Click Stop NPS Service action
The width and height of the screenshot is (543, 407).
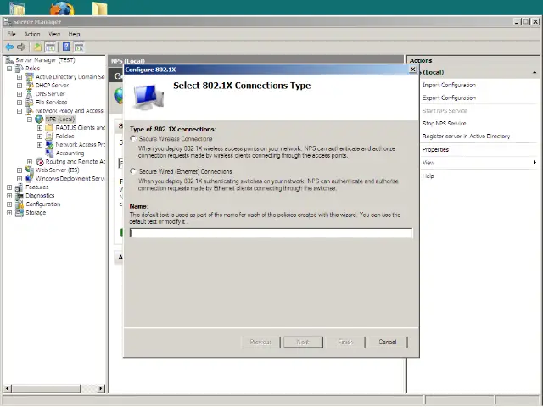(x=445, y=124)
